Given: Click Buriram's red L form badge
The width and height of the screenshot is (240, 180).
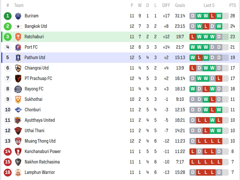Looking at the screenshot, I should [x=212, y=16].
